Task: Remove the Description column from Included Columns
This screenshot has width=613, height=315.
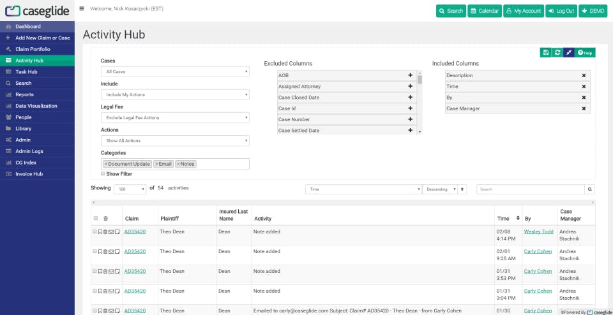Action: [x=584, y=75]
